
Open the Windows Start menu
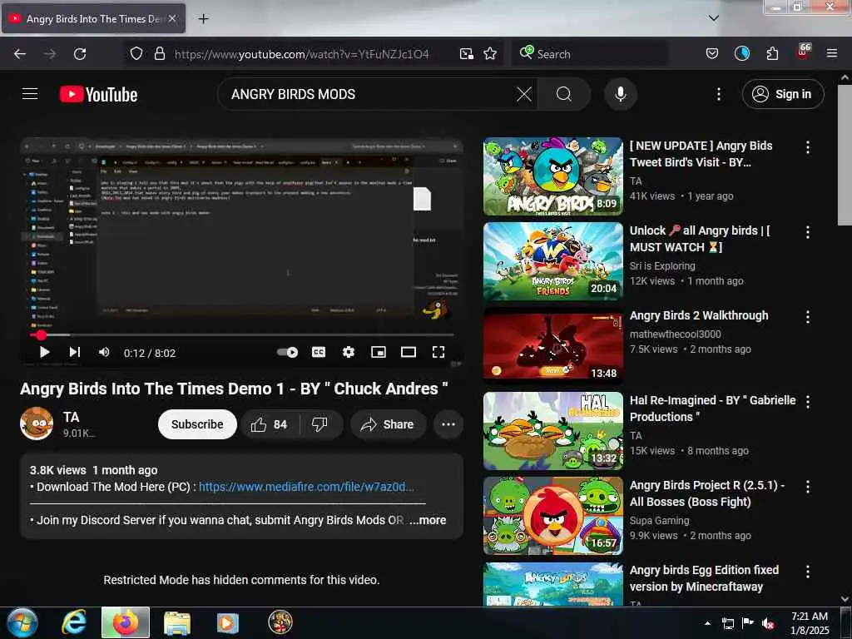pyautogui.click(x=22, y=622)
